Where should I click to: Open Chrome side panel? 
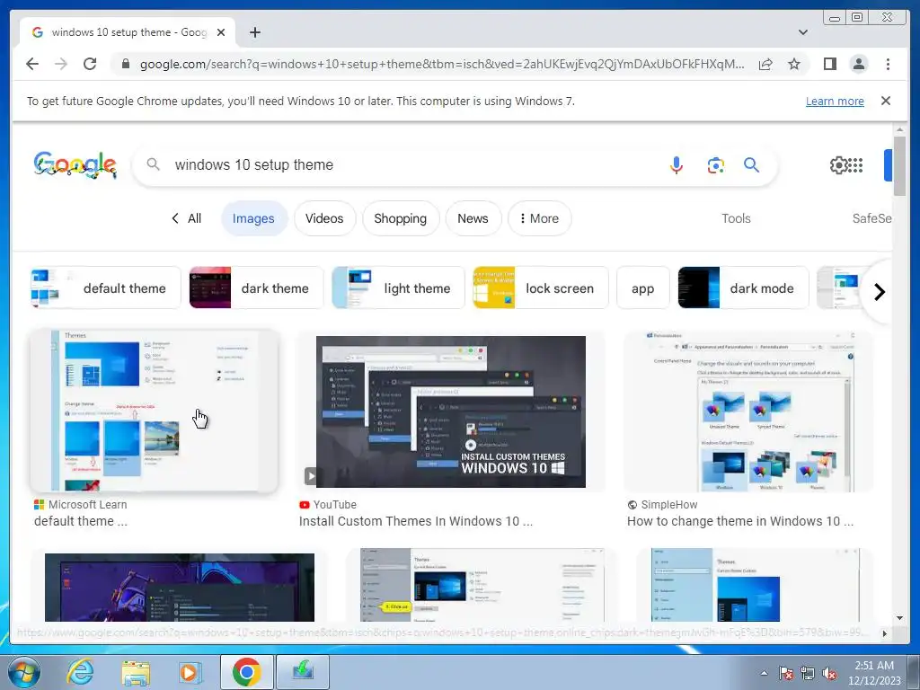pyautogui.click(x=829, y=64)
